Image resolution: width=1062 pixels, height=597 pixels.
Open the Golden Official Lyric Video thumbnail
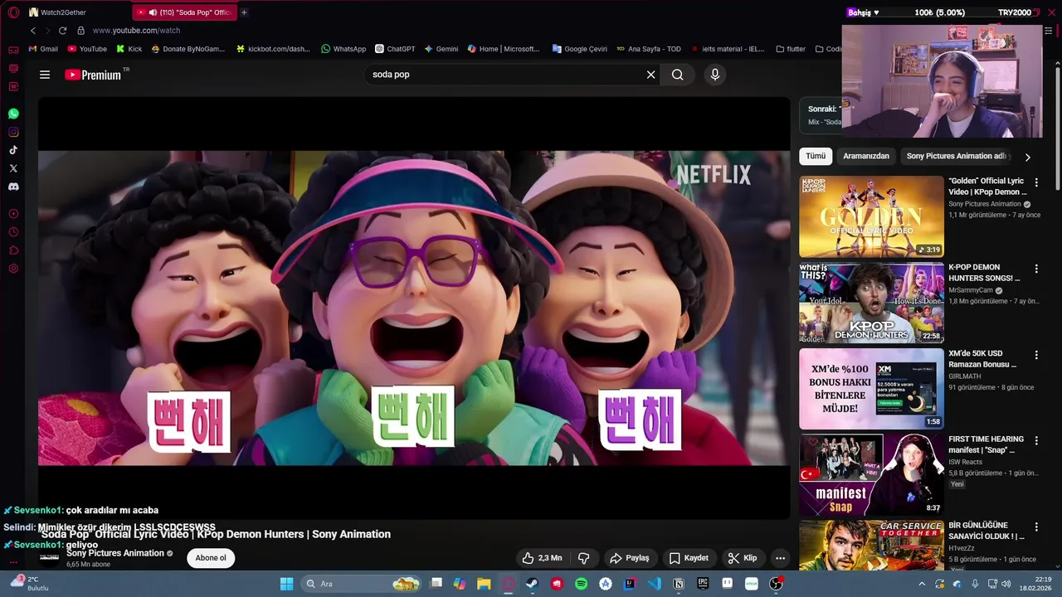871,216
